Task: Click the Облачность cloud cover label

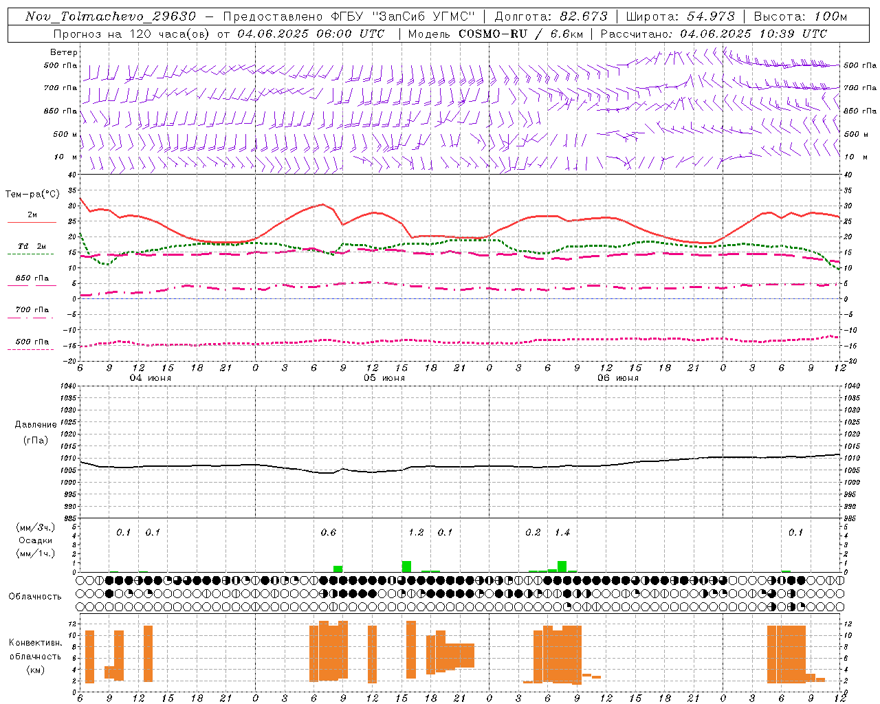Action: [35, 597]
